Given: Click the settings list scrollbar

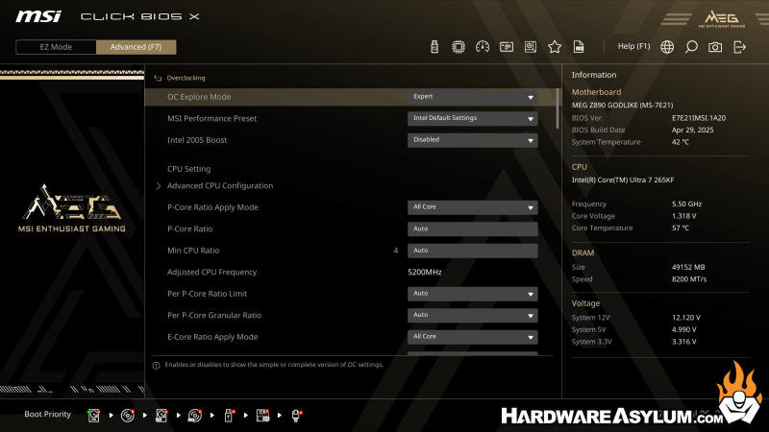Looking at the screenshot, I should 558,108.
